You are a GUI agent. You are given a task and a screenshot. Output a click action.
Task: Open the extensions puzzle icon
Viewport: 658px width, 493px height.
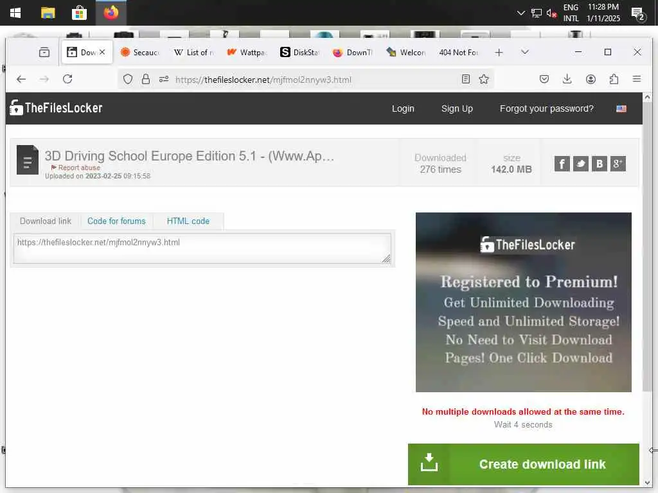pyautogui.click(x=614, y=79)
